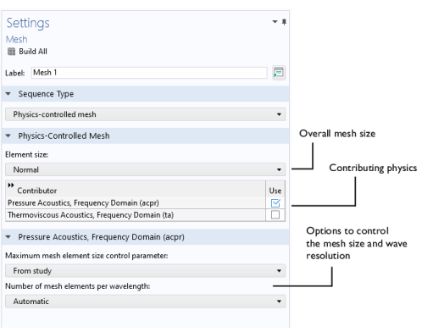Viewport: 422px width, 332px height.
Task: Open the From study dropdown
Action: pyautogui.click(x=145, y=271)
